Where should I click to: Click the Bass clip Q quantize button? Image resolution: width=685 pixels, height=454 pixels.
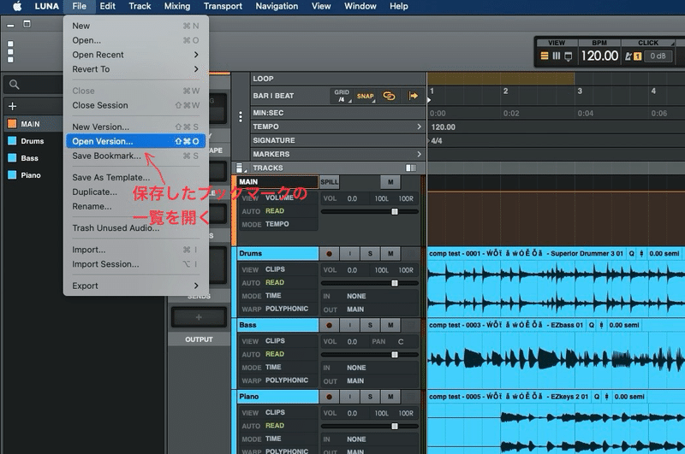[x=591, y=325]
